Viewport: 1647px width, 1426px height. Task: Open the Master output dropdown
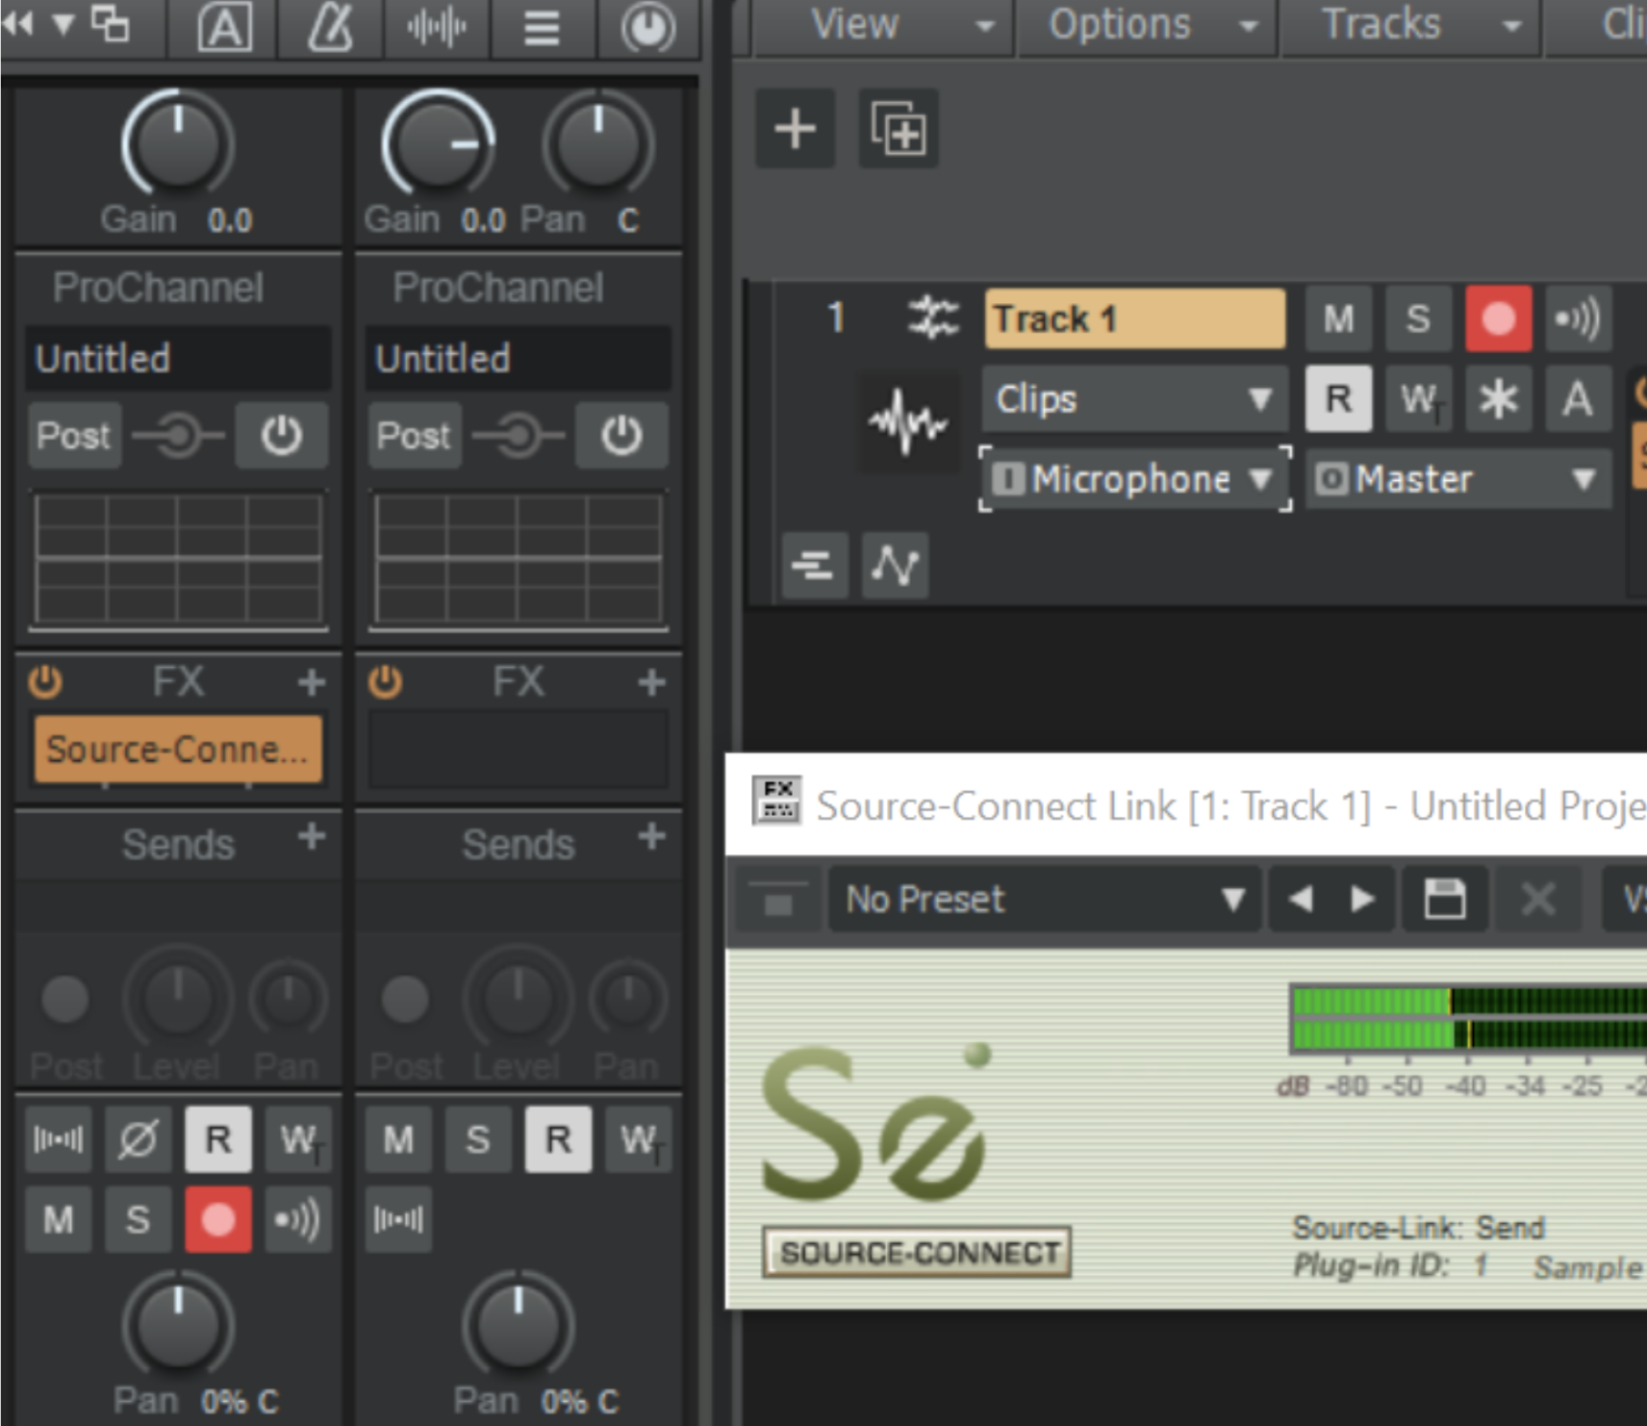[1457, 479]
